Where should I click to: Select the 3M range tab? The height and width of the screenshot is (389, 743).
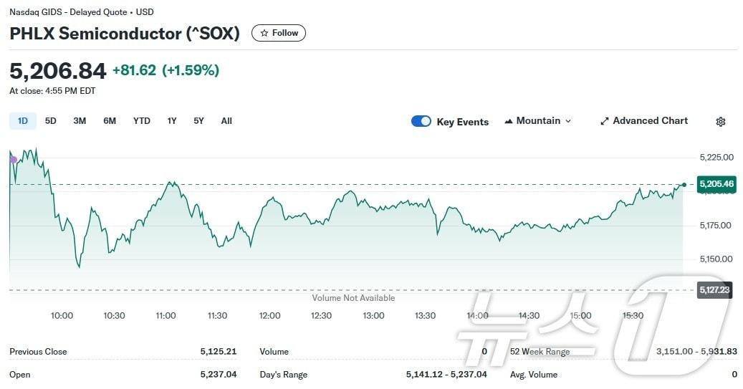pos(80,121)
